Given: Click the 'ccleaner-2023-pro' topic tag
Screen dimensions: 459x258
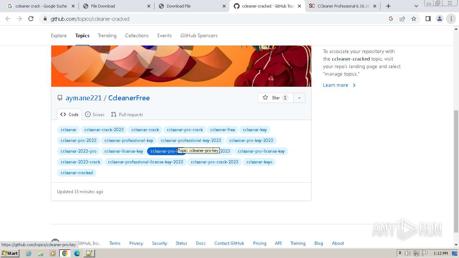Looking at the screenshot, I should (x=79, y=151).
